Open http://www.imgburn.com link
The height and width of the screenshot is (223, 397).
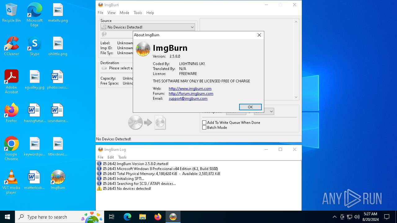coord(190,89)
